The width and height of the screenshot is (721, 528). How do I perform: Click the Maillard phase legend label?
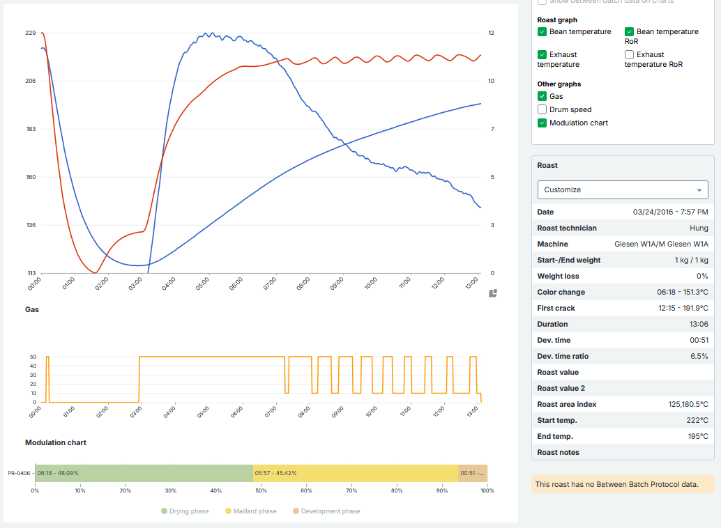tap(255, 511)
